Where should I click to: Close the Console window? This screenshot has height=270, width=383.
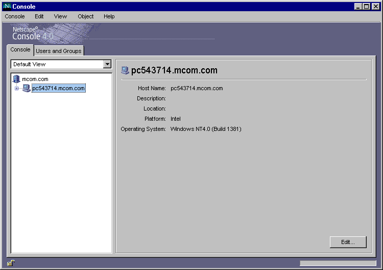[376, 7]
